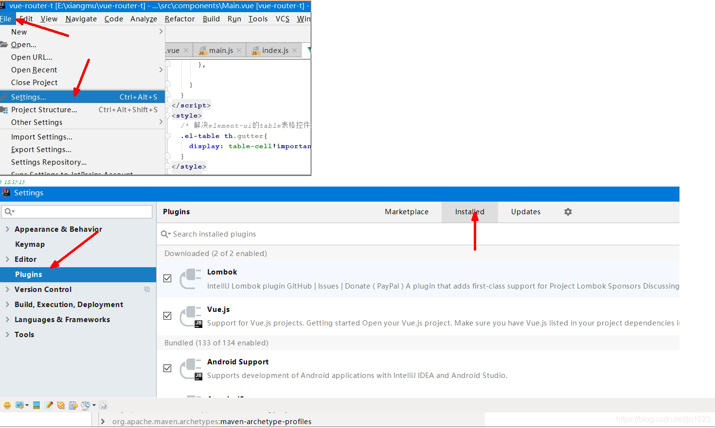
Task: Click the Project Structure menu icon
Action: tap(4, 110)
